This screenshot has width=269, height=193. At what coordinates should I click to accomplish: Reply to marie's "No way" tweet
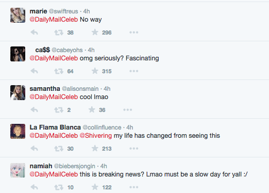pos(34,33)
